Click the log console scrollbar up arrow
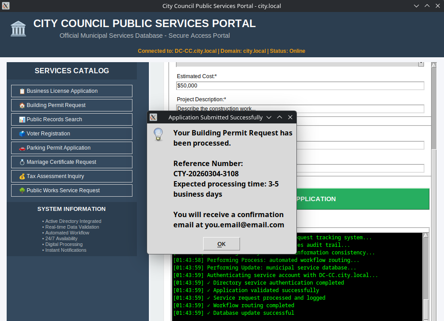The height and width of the screenshot is (321, 444). (426, 235)
